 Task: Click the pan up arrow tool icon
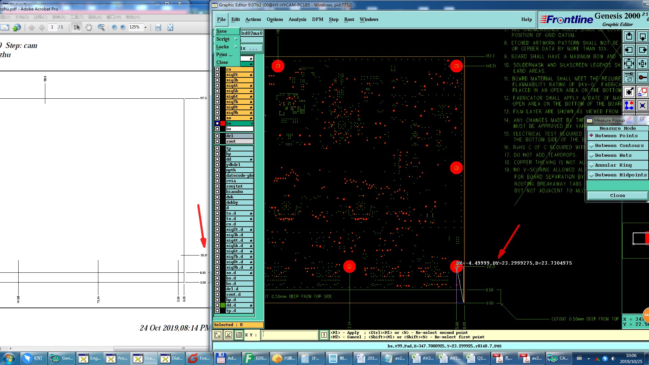pos(629,36)
